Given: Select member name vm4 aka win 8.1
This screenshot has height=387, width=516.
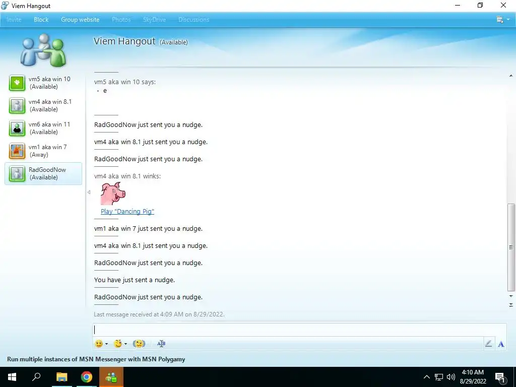Looking at the screenshot, I should pos(50,102).
